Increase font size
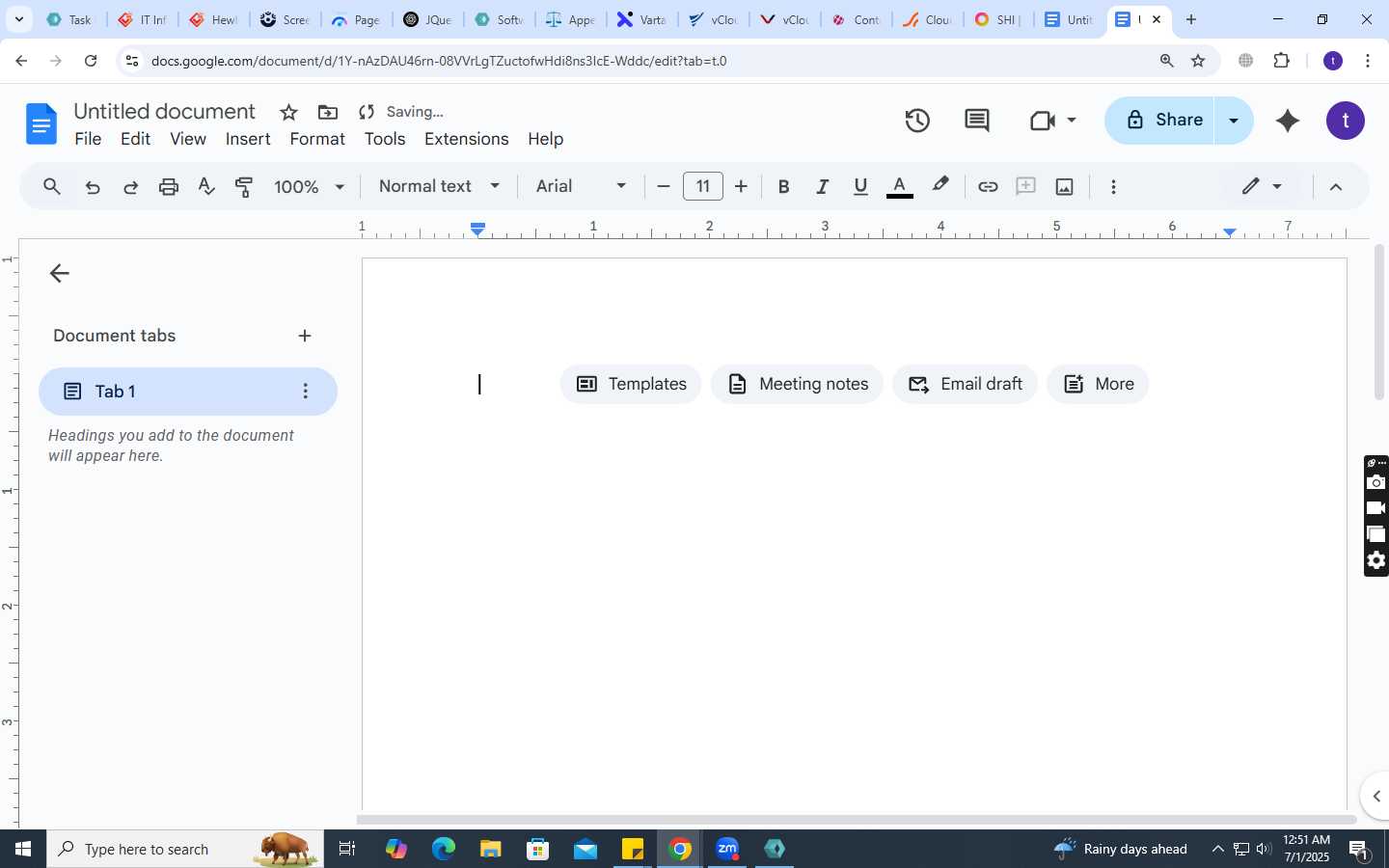1389x868 pixels. tap(741, 187)
